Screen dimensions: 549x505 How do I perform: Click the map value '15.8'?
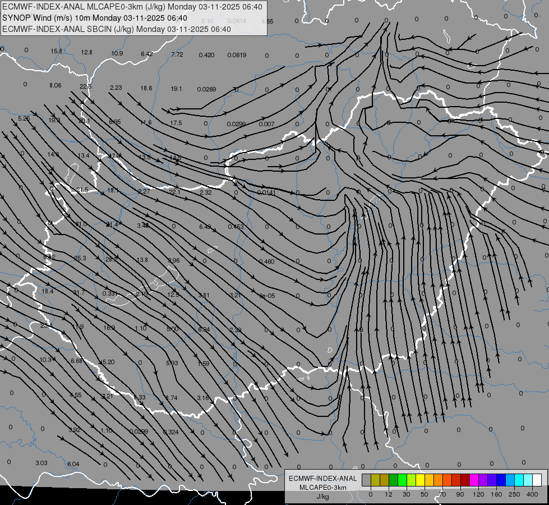56,51
